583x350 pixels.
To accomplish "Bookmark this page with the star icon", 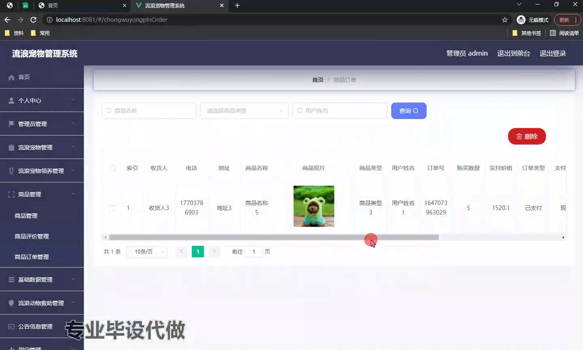I will [504, 20].
